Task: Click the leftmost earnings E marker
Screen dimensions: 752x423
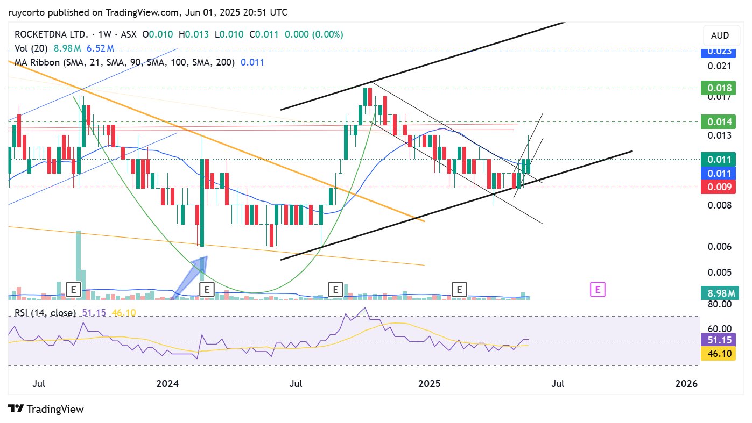Action: [74, 289]
